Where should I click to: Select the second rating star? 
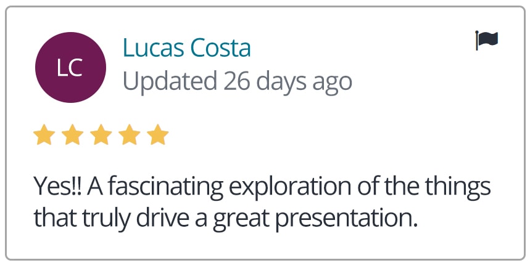click(x=72, y=135)
